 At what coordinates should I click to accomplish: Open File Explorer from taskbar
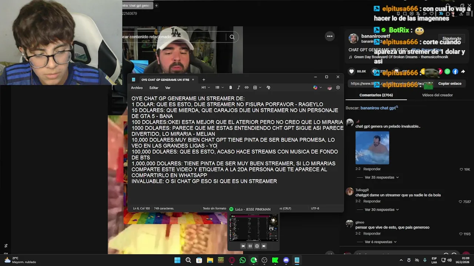210,260
